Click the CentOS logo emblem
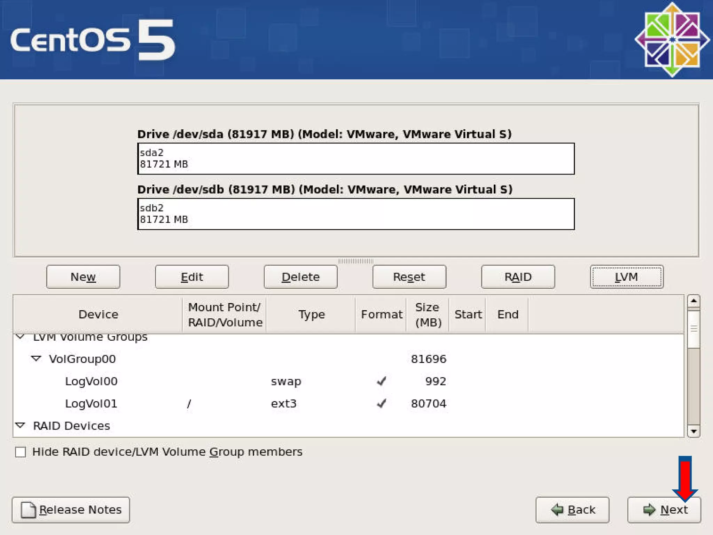This screenshot has height=535, width=713. point(672,40)
